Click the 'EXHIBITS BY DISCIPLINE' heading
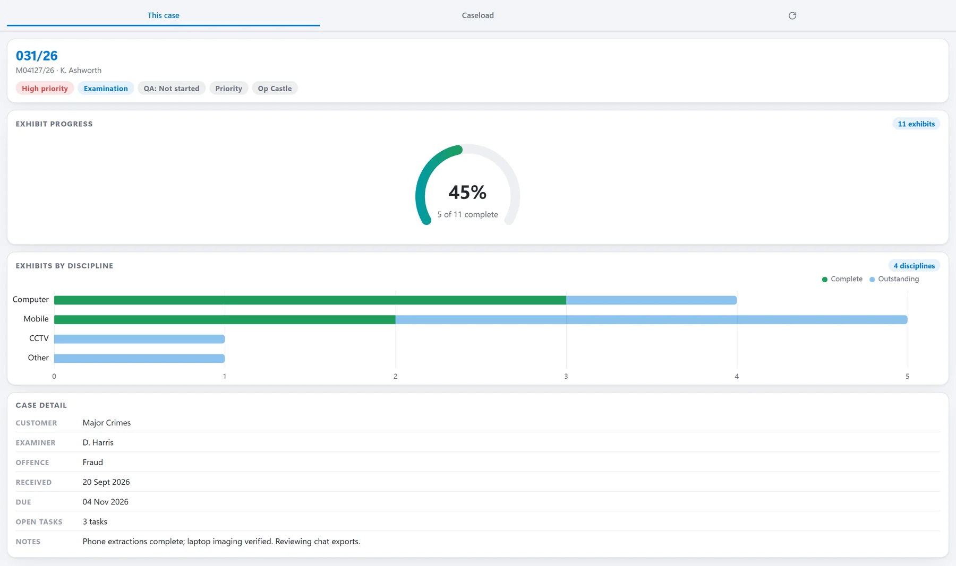Screen dimensions: 956x566 [x=64, y=266]
